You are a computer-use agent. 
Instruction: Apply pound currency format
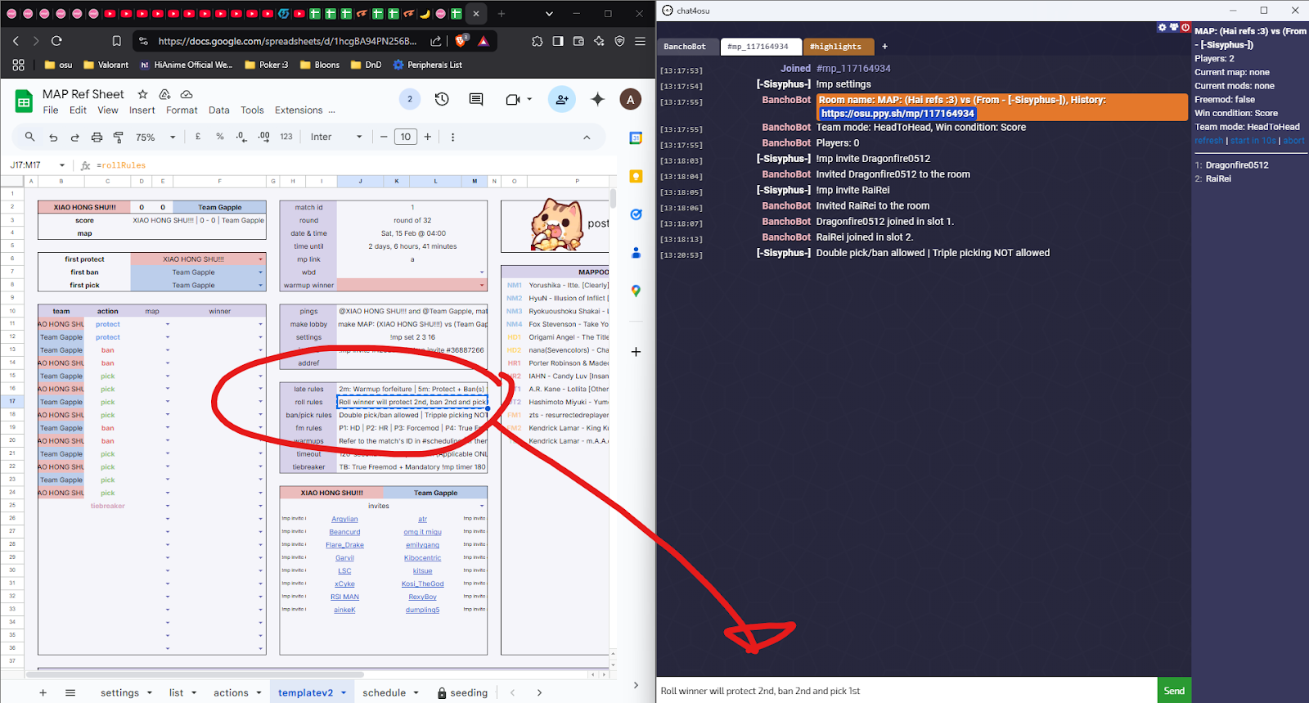198,137
